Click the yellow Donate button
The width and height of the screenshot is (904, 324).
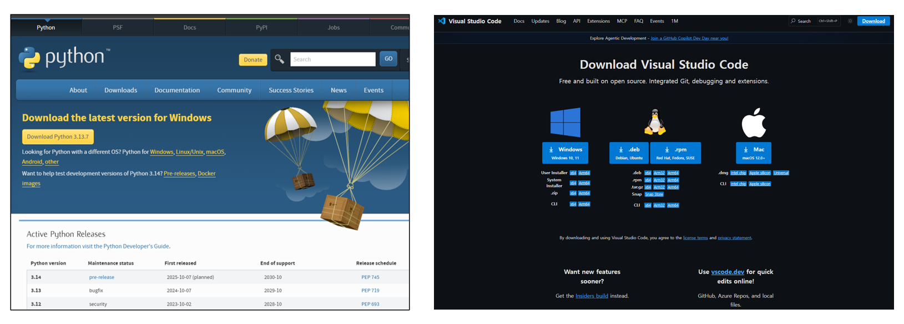(x=253, y=60)
